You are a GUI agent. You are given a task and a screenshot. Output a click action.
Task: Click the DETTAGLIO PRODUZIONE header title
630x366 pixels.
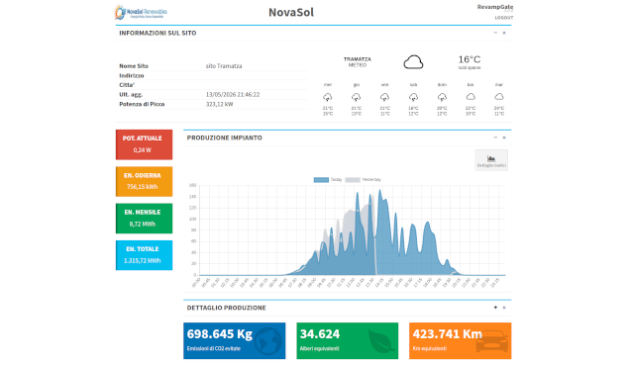click(226, 308)
